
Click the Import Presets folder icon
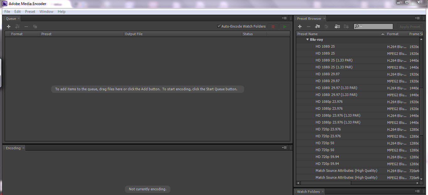click(337, 27)
